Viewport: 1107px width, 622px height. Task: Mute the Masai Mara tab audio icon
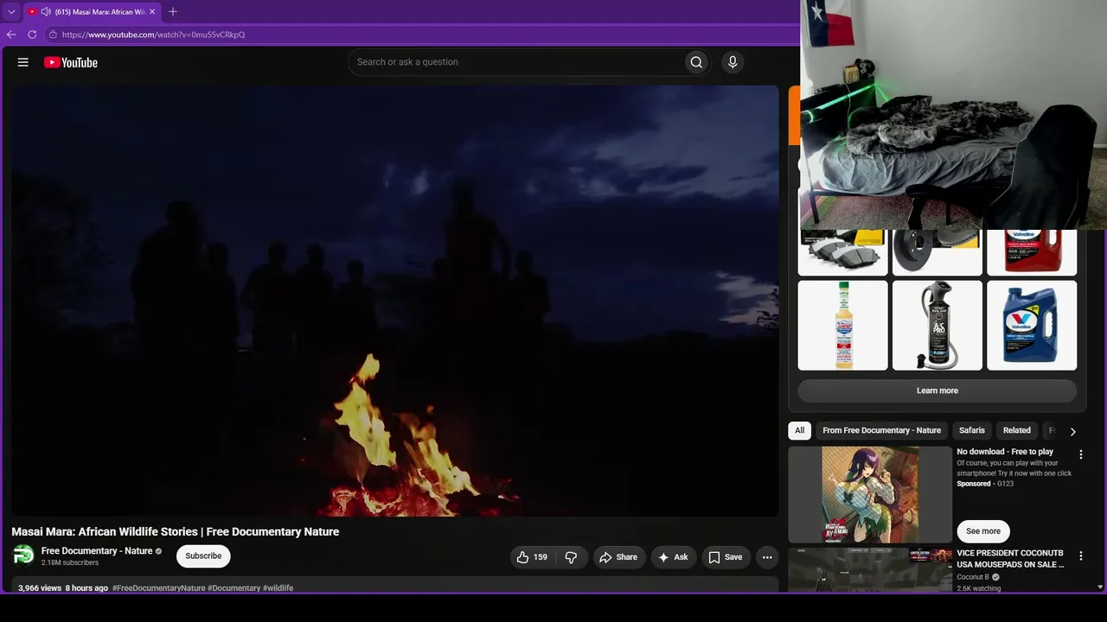click(x=46, y=12)
